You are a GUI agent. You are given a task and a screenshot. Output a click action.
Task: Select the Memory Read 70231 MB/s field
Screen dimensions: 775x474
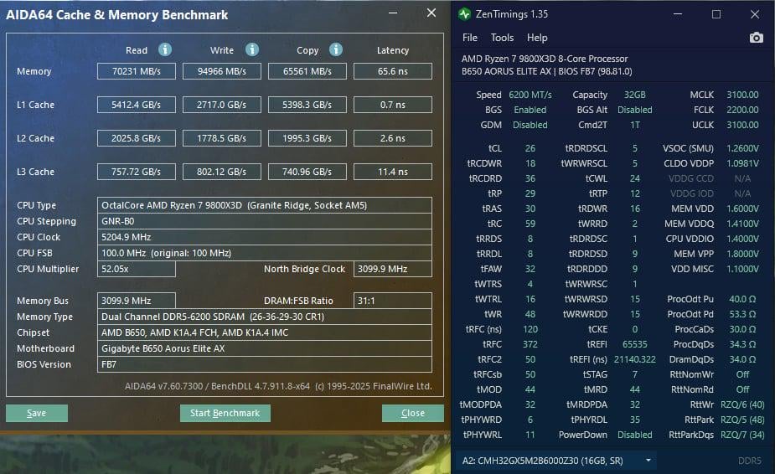[137, 71]
